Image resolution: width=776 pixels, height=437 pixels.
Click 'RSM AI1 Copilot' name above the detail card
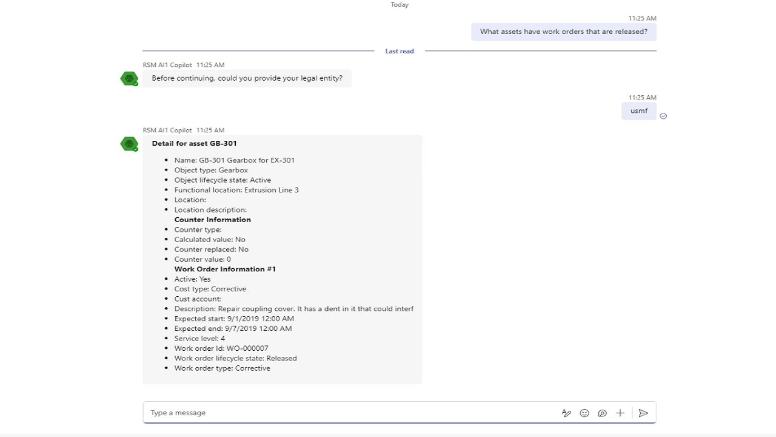point(167,130)
